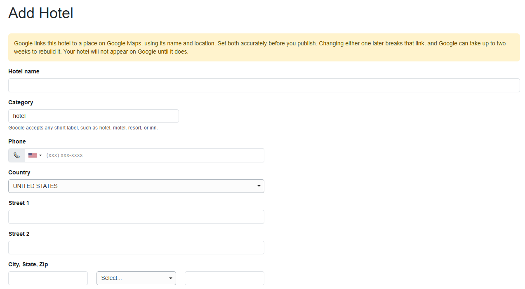Click the Category label
The image size is (525, 289).
(21, 102)
